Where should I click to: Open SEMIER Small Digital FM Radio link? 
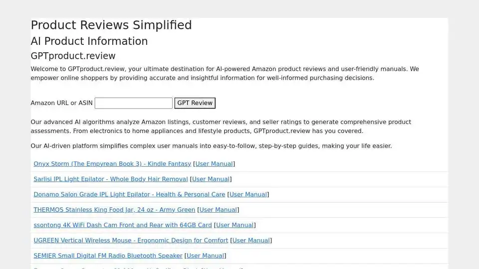(x=108, y=256)
